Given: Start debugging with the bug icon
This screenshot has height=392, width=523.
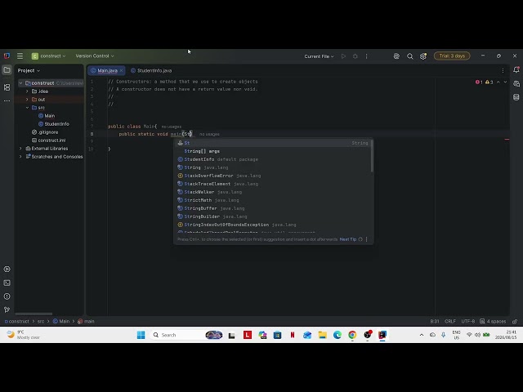Looking at the screenshot, I should tap(355, 56).
